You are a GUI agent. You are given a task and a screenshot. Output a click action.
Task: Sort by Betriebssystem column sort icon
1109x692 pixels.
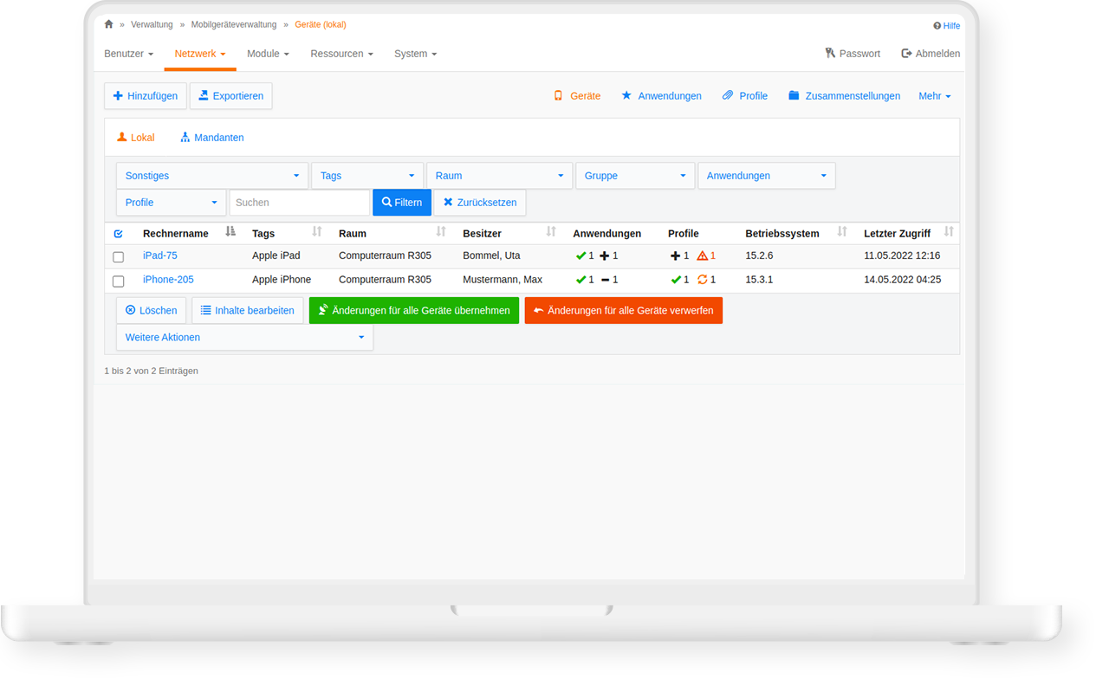[842, 231]
